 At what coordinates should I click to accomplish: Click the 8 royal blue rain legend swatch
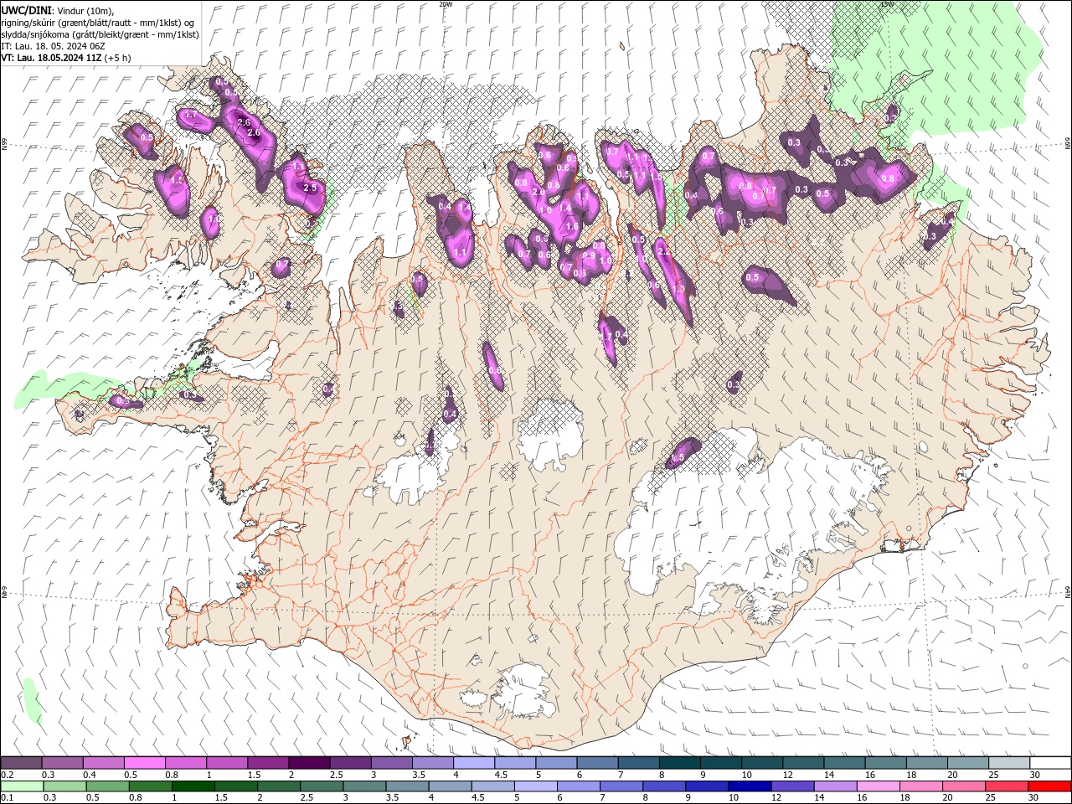664,786
